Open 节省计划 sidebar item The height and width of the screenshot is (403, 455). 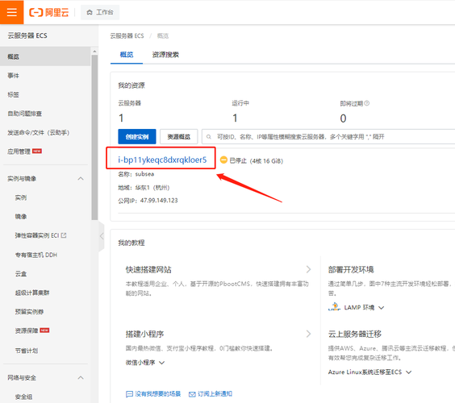pyautogui.click(x=27, y=351)
